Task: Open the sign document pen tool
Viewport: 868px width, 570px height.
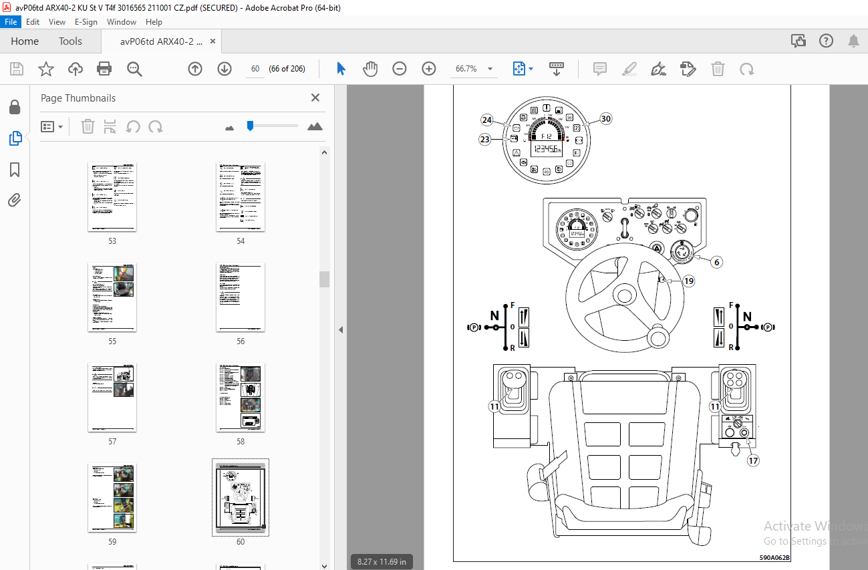Action: click(x=659, y=69)
